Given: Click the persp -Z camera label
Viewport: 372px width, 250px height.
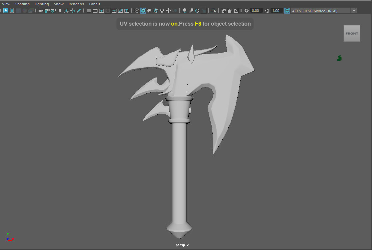Looking at the screenshot, I should pyautogui.click(x=182, y=245).
